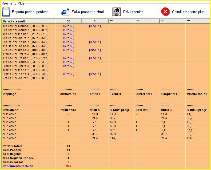Click the [07°c 01] result cell
This screenshot has width=211, height=170.
95,74
